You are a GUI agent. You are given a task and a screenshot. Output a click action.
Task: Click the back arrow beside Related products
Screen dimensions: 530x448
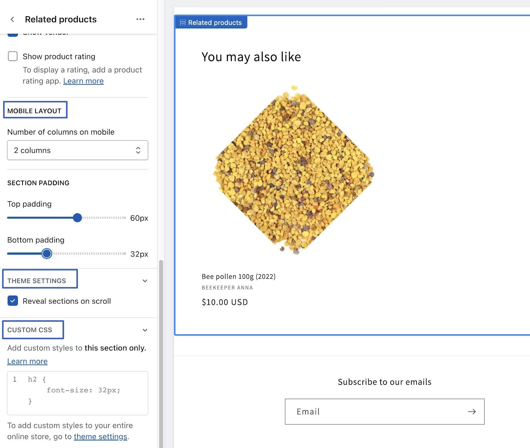pyautogui.click(x=12, y=20)
